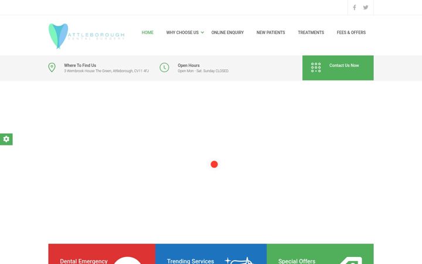The image size is (422, 264).
Task: Click the white circle icon in Dental Emergency
Action: click(127, 260)
